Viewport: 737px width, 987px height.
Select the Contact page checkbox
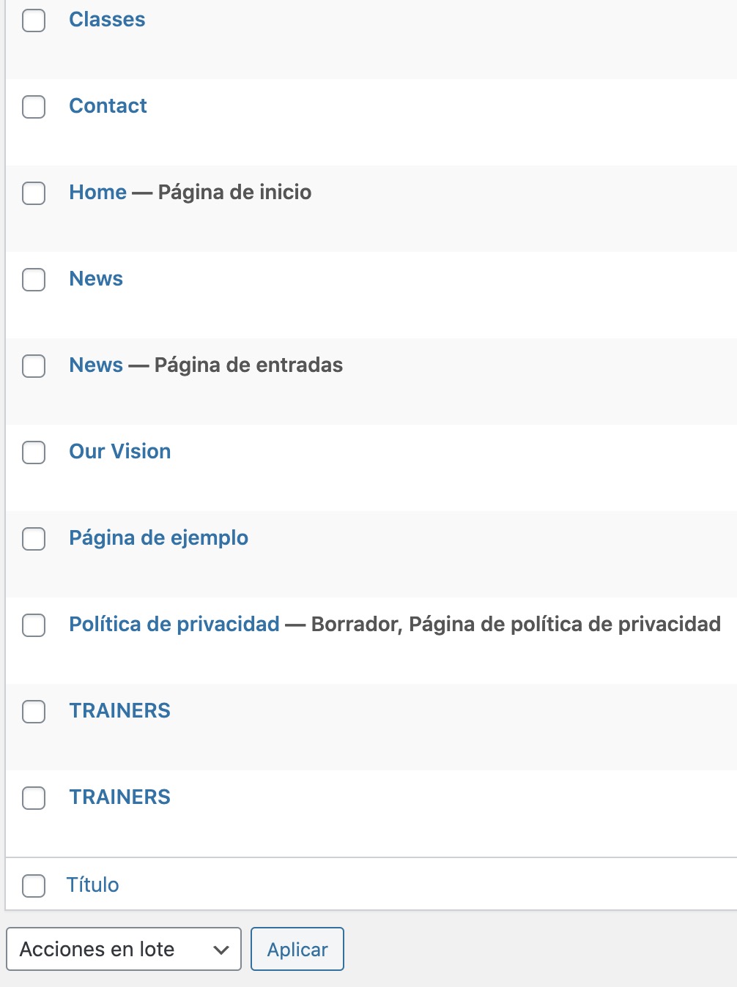pyautogui.click(x=34, y=107)
